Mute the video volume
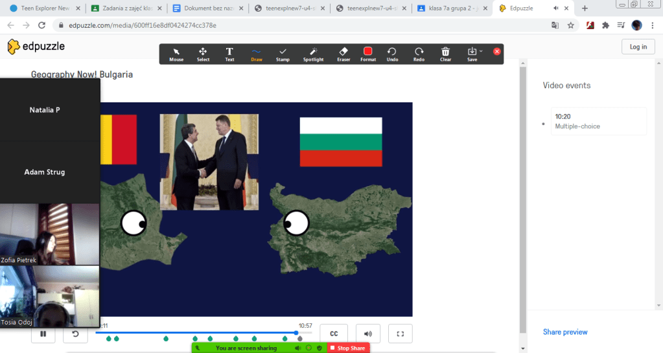The height and width of the screenshot is (353, 663). point(367,334)
